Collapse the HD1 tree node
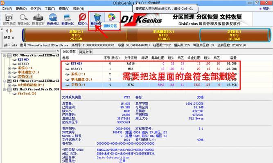Image resolution: width=273 pixels, height=163 pixels. 5,81
